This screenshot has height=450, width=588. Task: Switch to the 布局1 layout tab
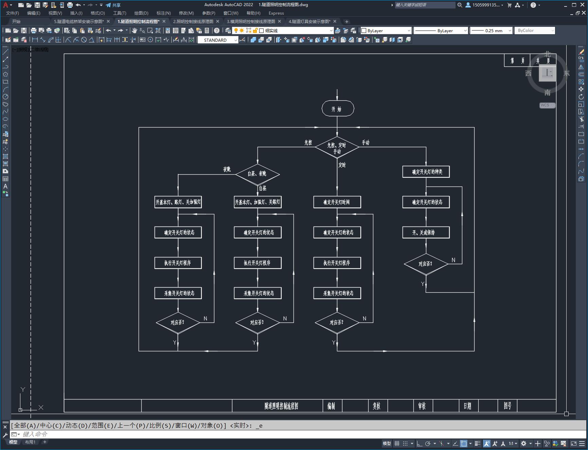pos(30,442)
